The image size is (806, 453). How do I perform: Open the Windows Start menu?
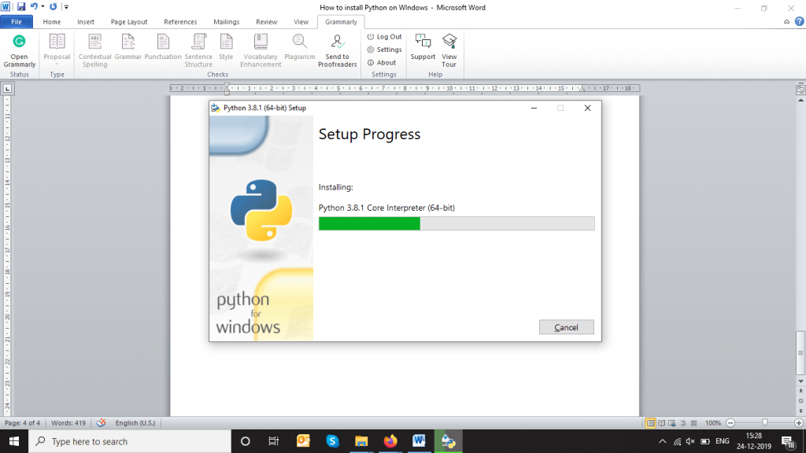[14, 441]
